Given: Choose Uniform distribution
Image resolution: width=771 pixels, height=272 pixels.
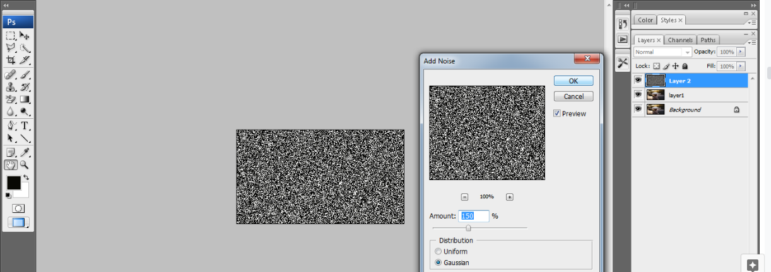Looking at the screenshot, I should pyautogui.click(x=438, y=252).
